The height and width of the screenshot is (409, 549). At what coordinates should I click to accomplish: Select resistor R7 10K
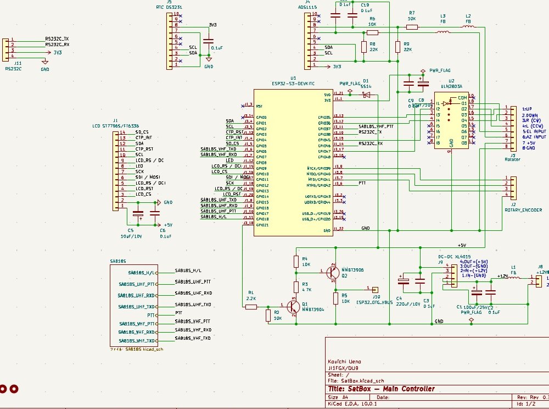tap(412, 27)
